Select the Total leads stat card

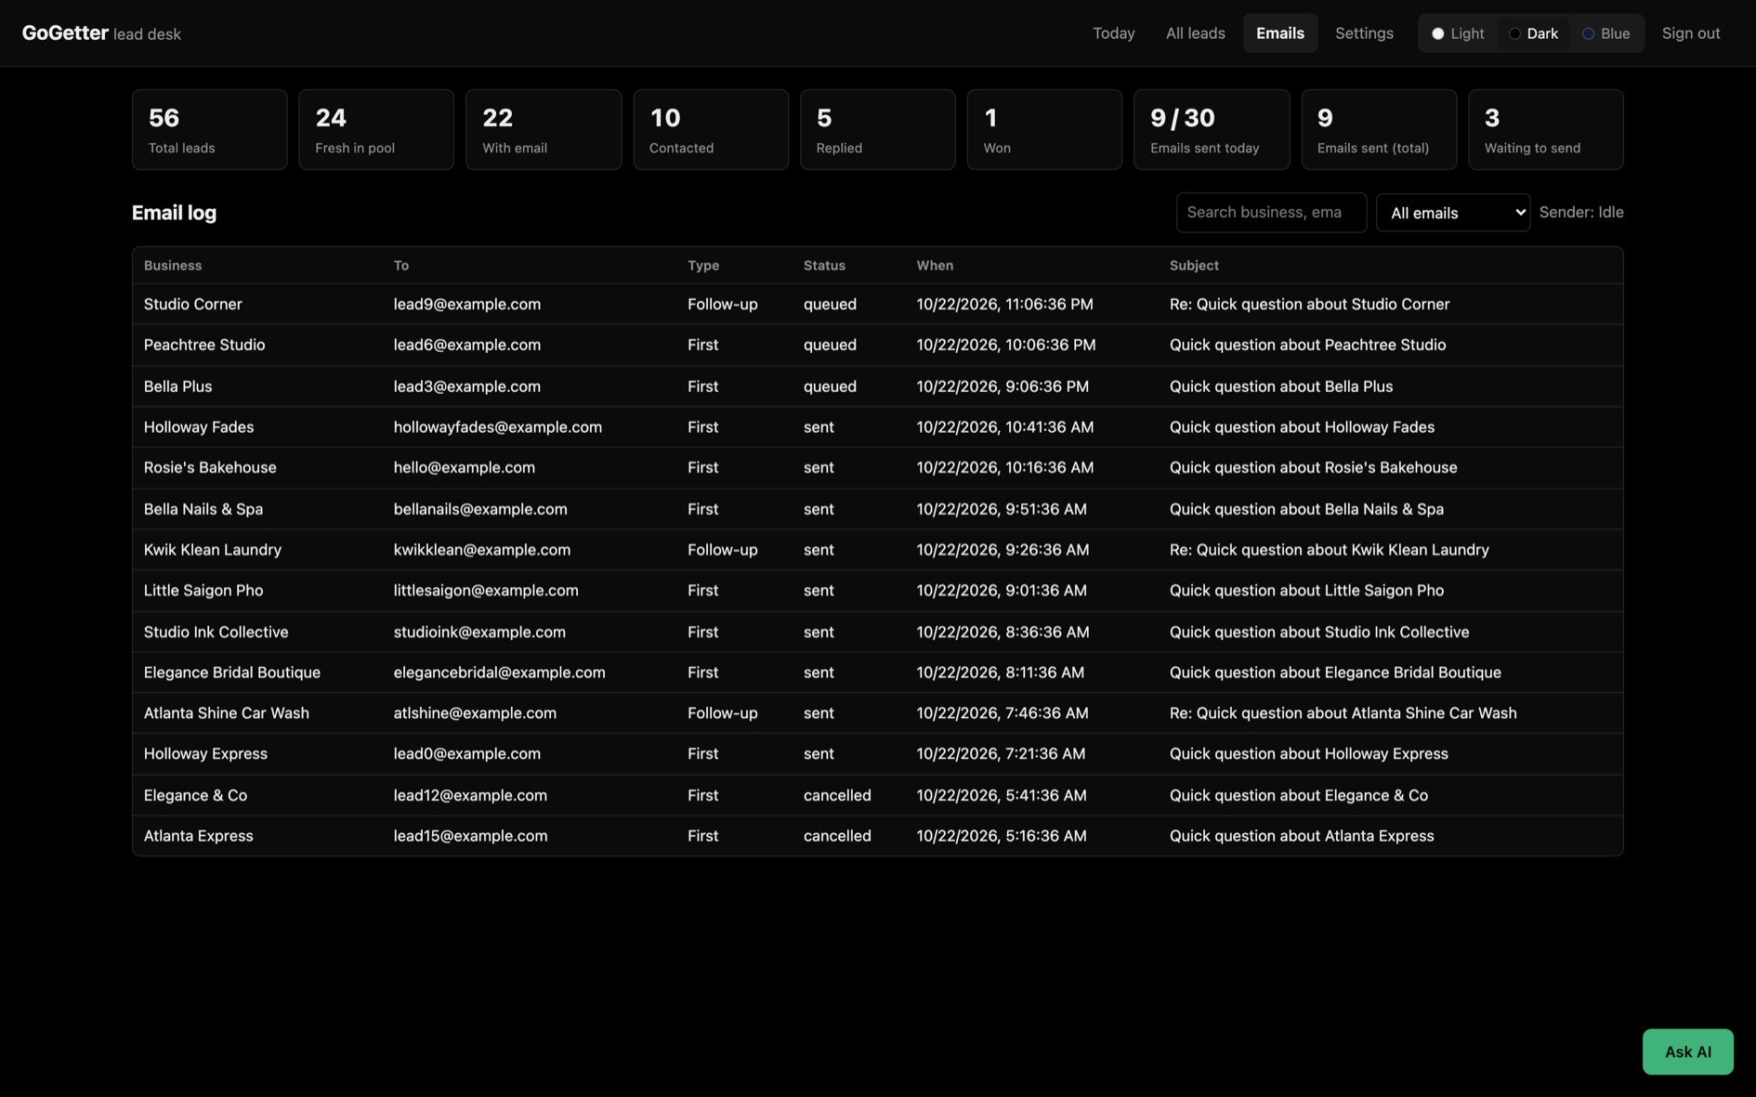tap(209, 129)
